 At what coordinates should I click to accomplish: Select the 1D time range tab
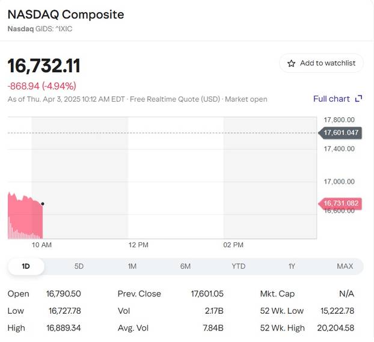click(26, 266)
